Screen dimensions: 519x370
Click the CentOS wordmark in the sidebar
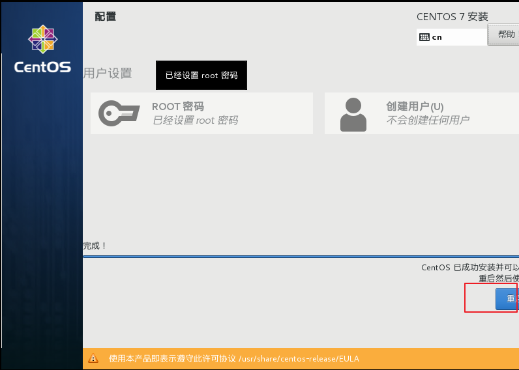tap(42, 66)
